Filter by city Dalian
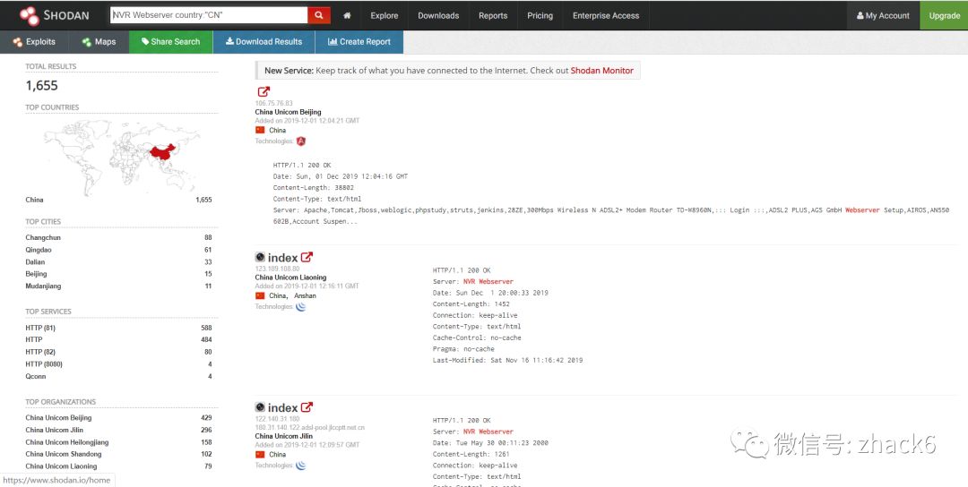968x487 pixels. (x=35, y=262)
